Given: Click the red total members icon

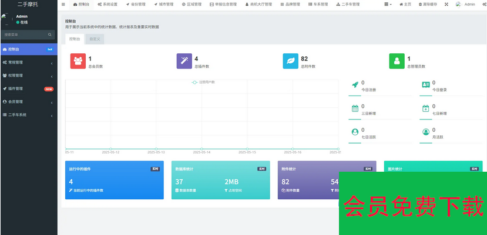Looking at the screenshot, I should point(78,61).
